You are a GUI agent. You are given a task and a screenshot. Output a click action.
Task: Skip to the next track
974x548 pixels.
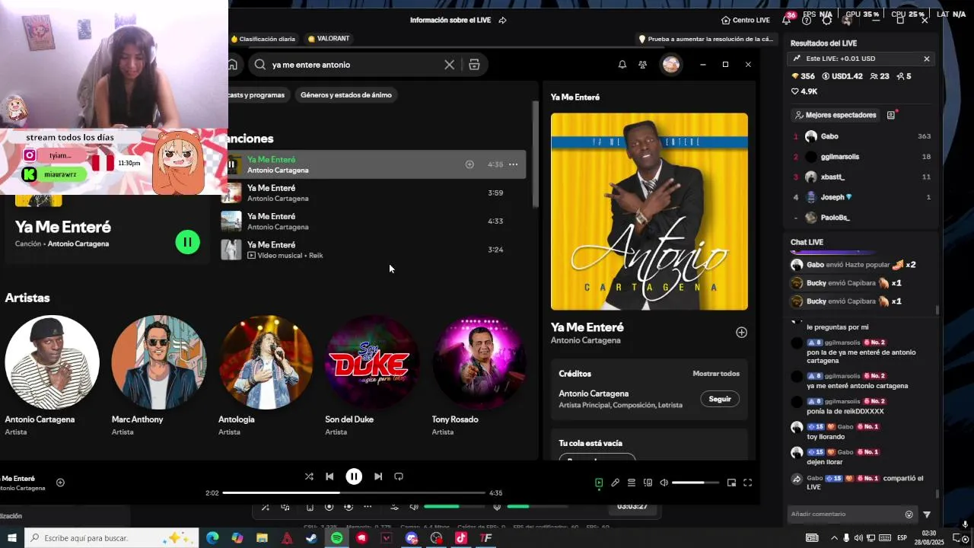[x=378, y=476]
